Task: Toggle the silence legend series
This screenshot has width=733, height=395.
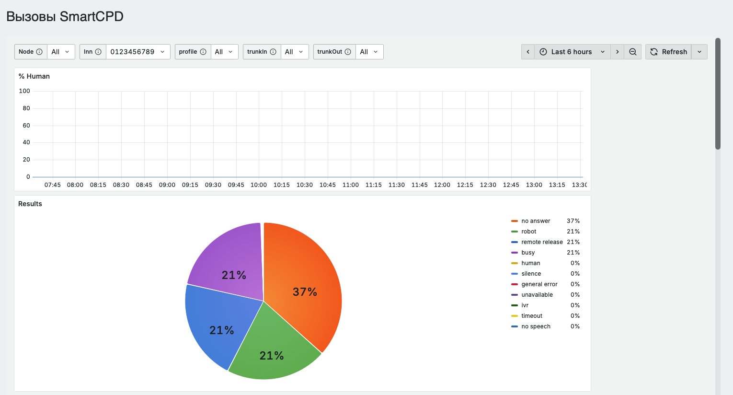Action: pos(531,274)
